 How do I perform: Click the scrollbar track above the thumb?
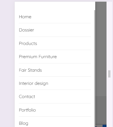(95, 6)
